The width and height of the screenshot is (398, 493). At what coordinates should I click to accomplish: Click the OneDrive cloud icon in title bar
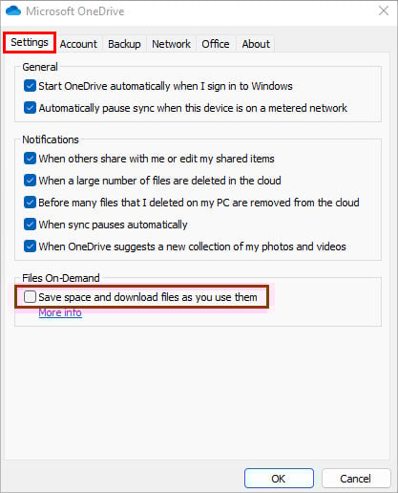pyautogui.click(x=13, y=11)
